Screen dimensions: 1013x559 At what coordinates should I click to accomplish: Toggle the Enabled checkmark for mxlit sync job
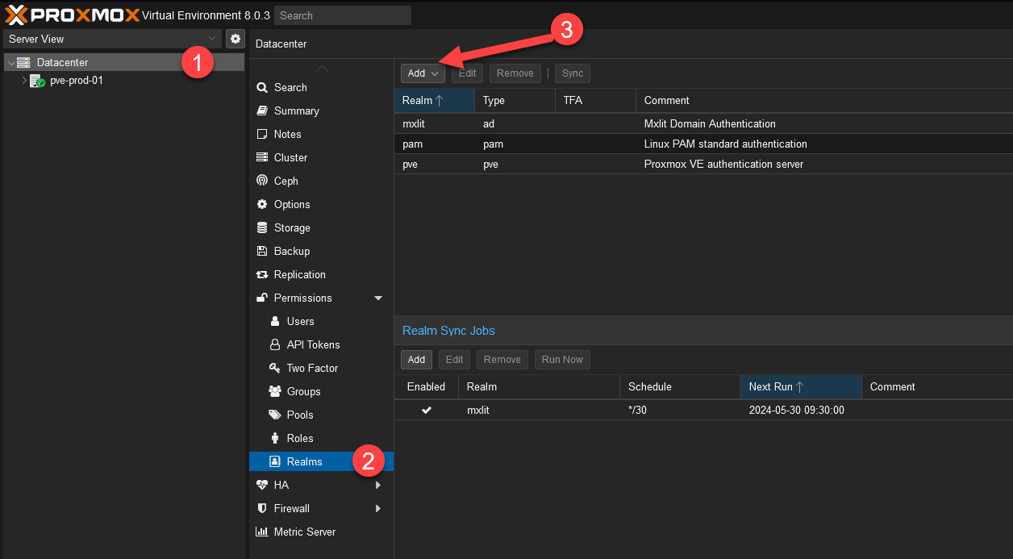(426, 410)
